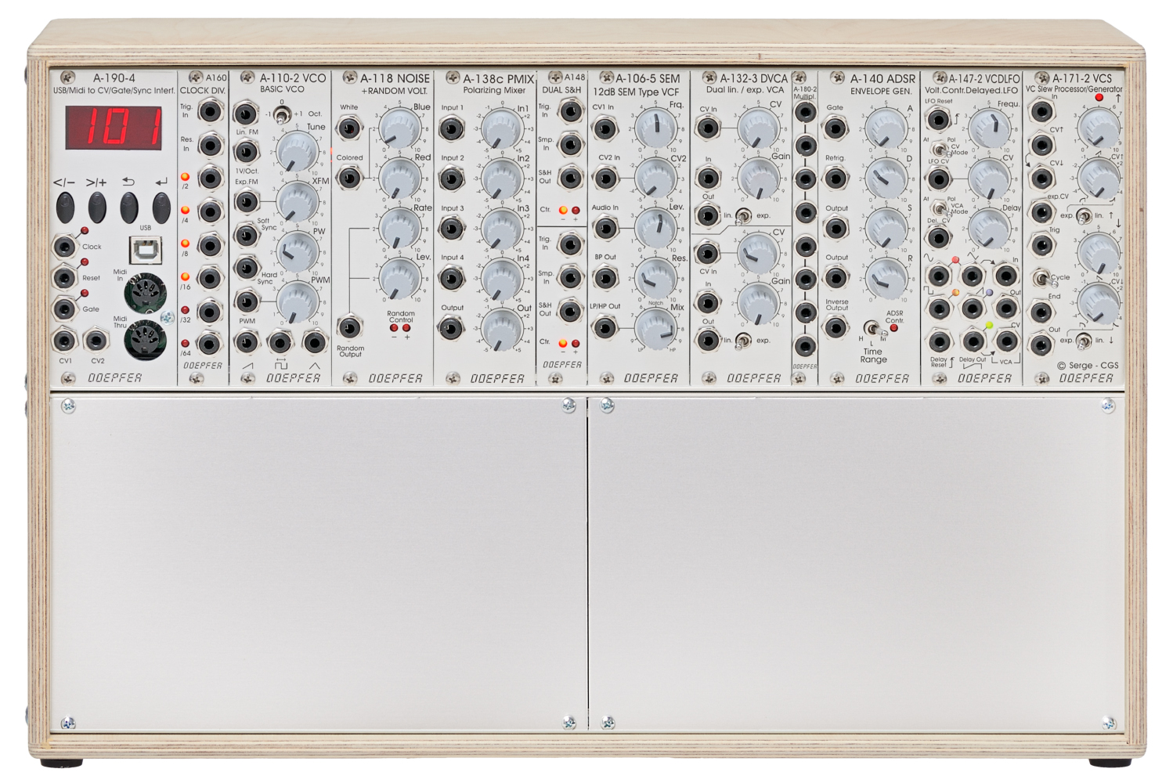1173x783 pixels.
Task: Adjust the Blue knob on A-118 NOISE
Action: coord(400,128)
